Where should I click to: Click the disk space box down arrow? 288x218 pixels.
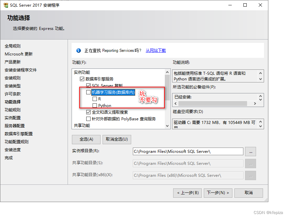coord(260,126)
